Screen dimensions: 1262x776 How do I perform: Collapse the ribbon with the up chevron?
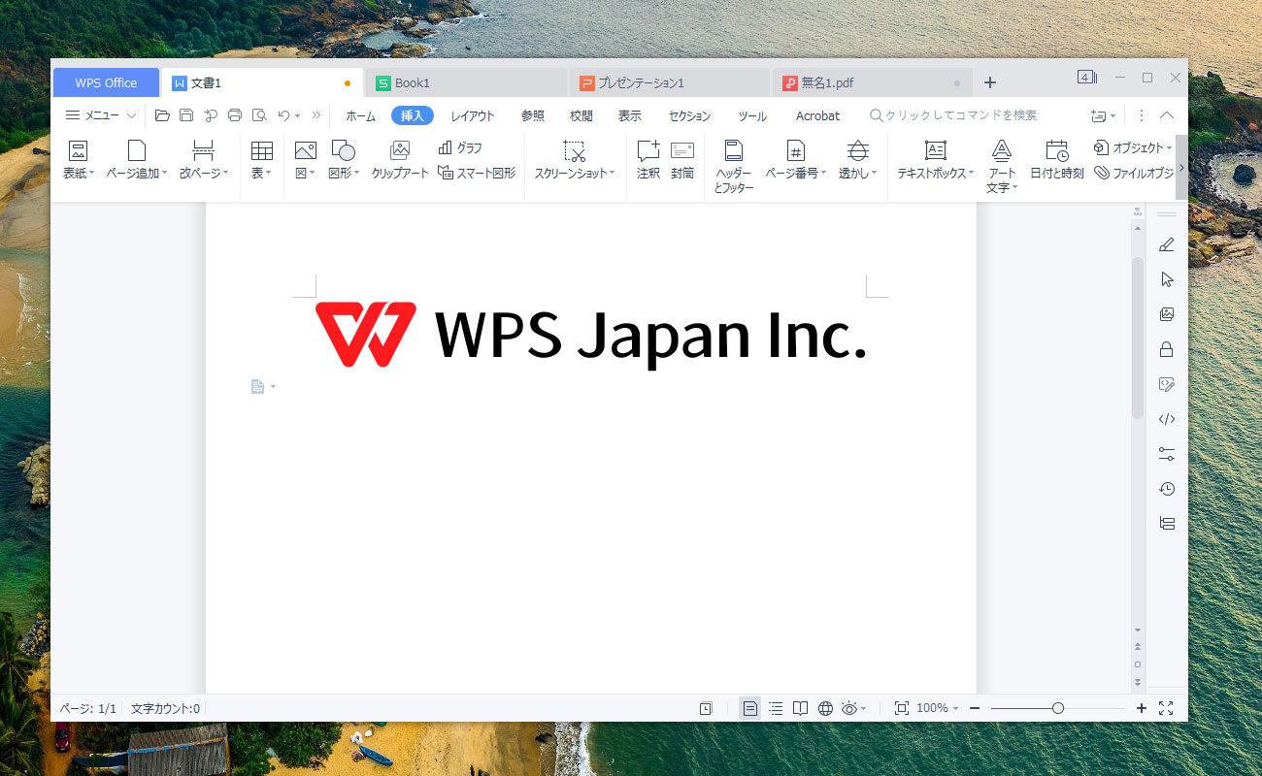point(1167,115)
